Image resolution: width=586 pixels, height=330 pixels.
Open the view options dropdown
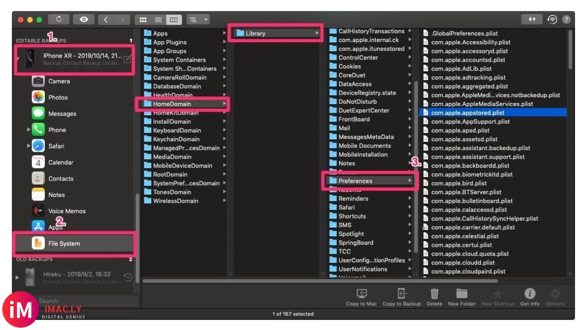coord(198,20)
